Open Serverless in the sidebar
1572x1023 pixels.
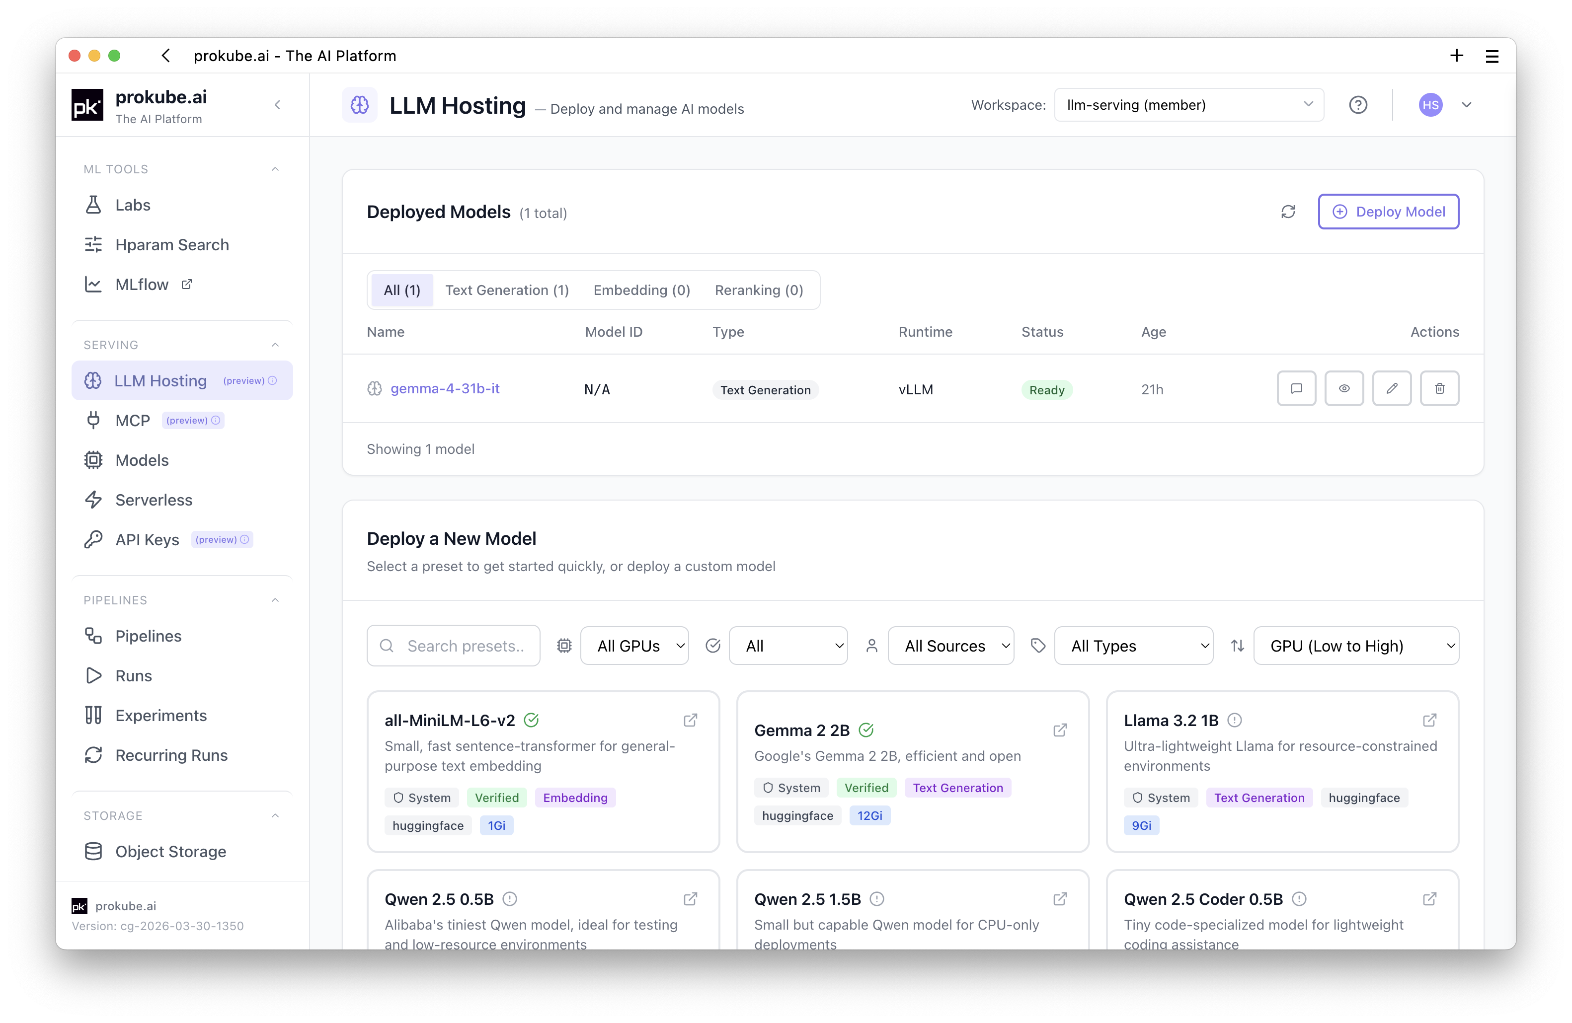pyautogui.click(x=182, y=500)
